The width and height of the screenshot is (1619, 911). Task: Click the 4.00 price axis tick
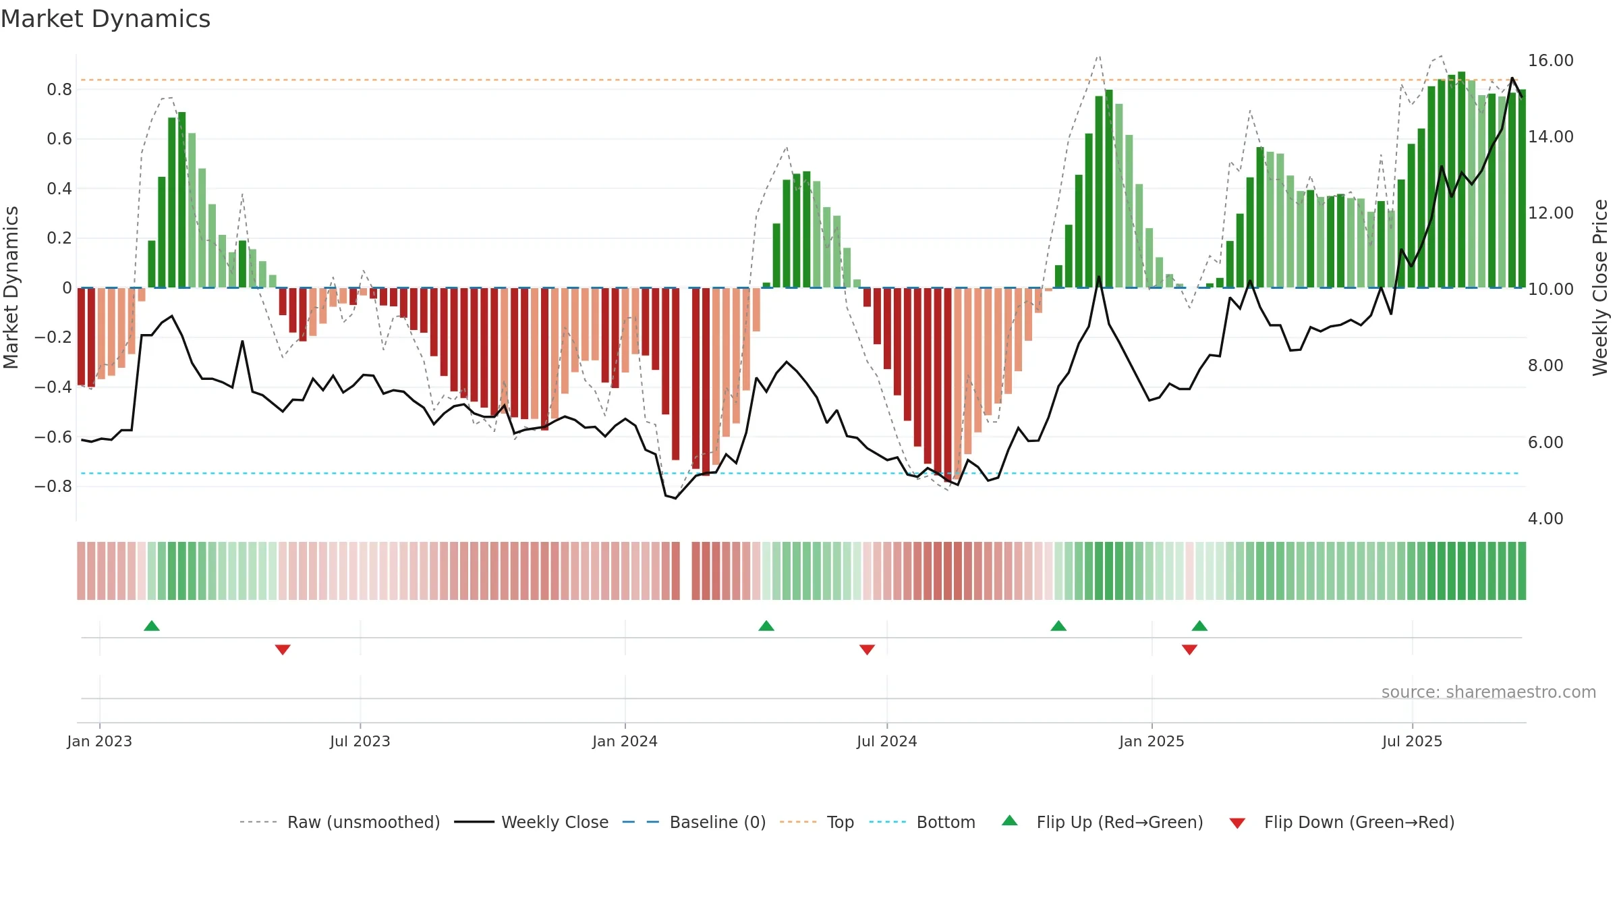point(1545,518)
